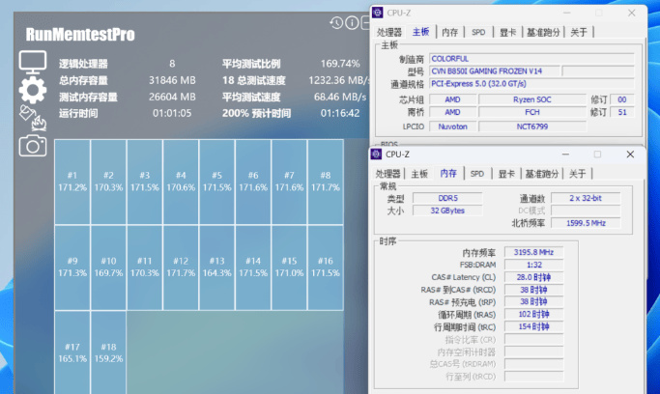This screenshot has height=394, width=660.
Task: Close the front CPU-Z window
Action: [x=630, y=155]
